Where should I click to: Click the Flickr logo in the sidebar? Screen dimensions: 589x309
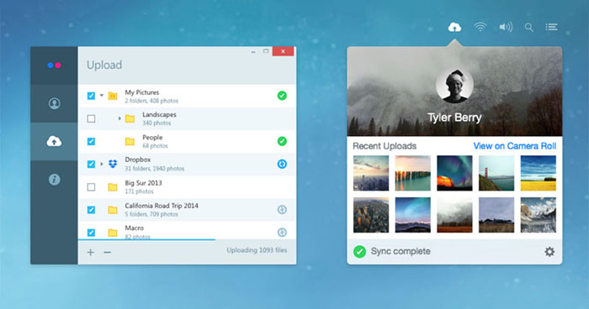coord(54,65)
